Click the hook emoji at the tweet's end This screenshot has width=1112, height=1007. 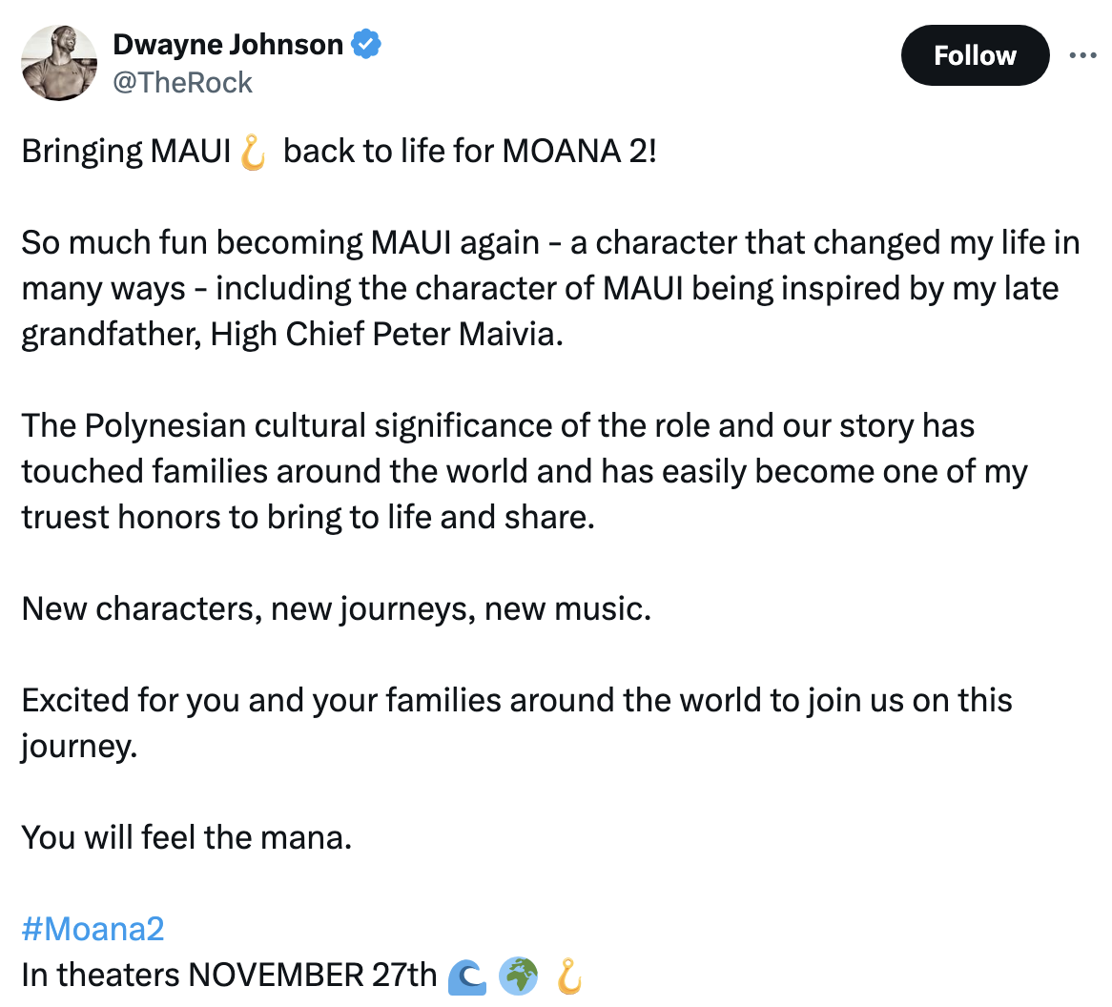pos(569,975)
